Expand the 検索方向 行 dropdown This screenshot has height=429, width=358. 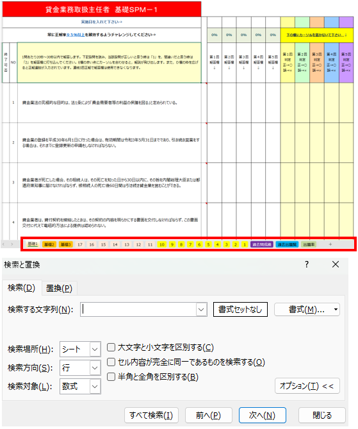pyautogui.click(x=95, y=367)
